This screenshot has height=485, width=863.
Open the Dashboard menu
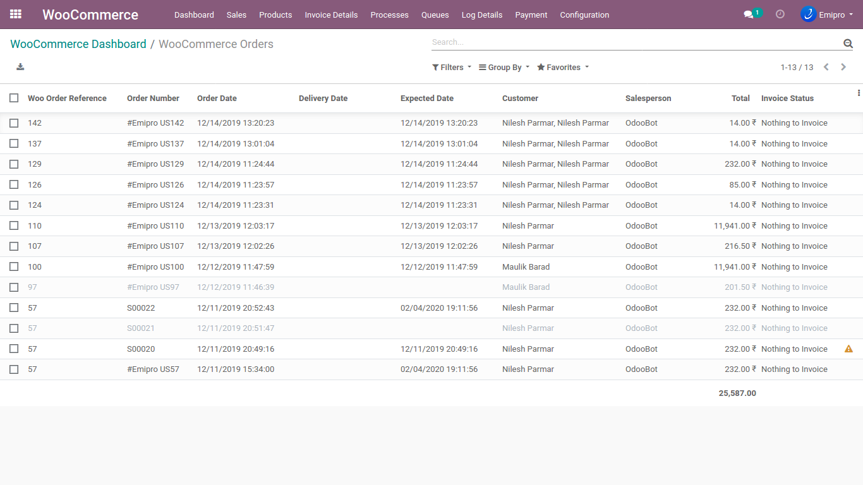(194, 15)
